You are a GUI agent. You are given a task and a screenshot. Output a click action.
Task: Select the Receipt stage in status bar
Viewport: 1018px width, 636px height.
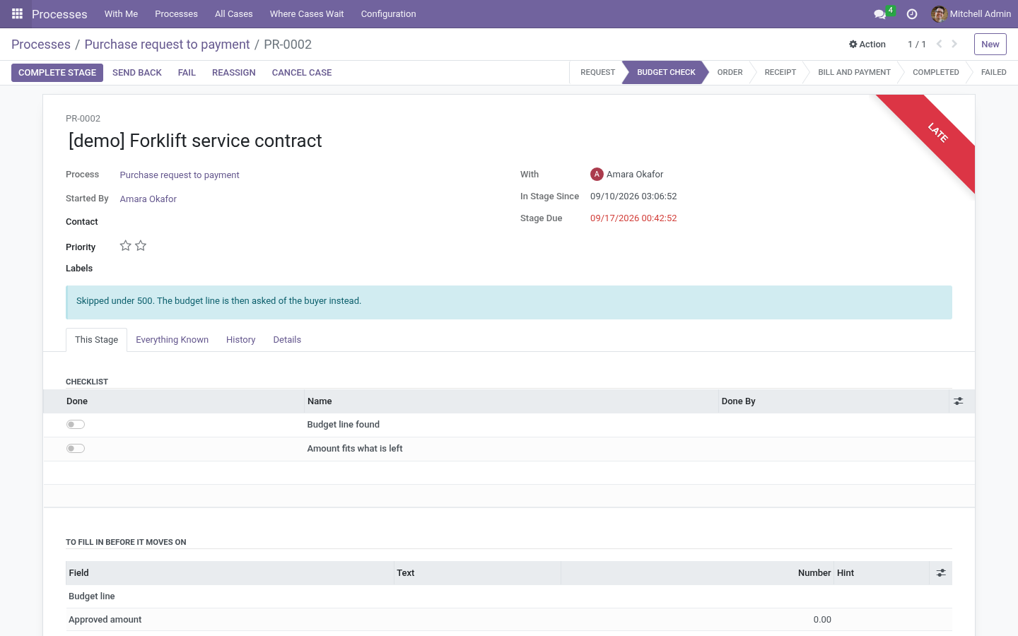tap(780, 72)
